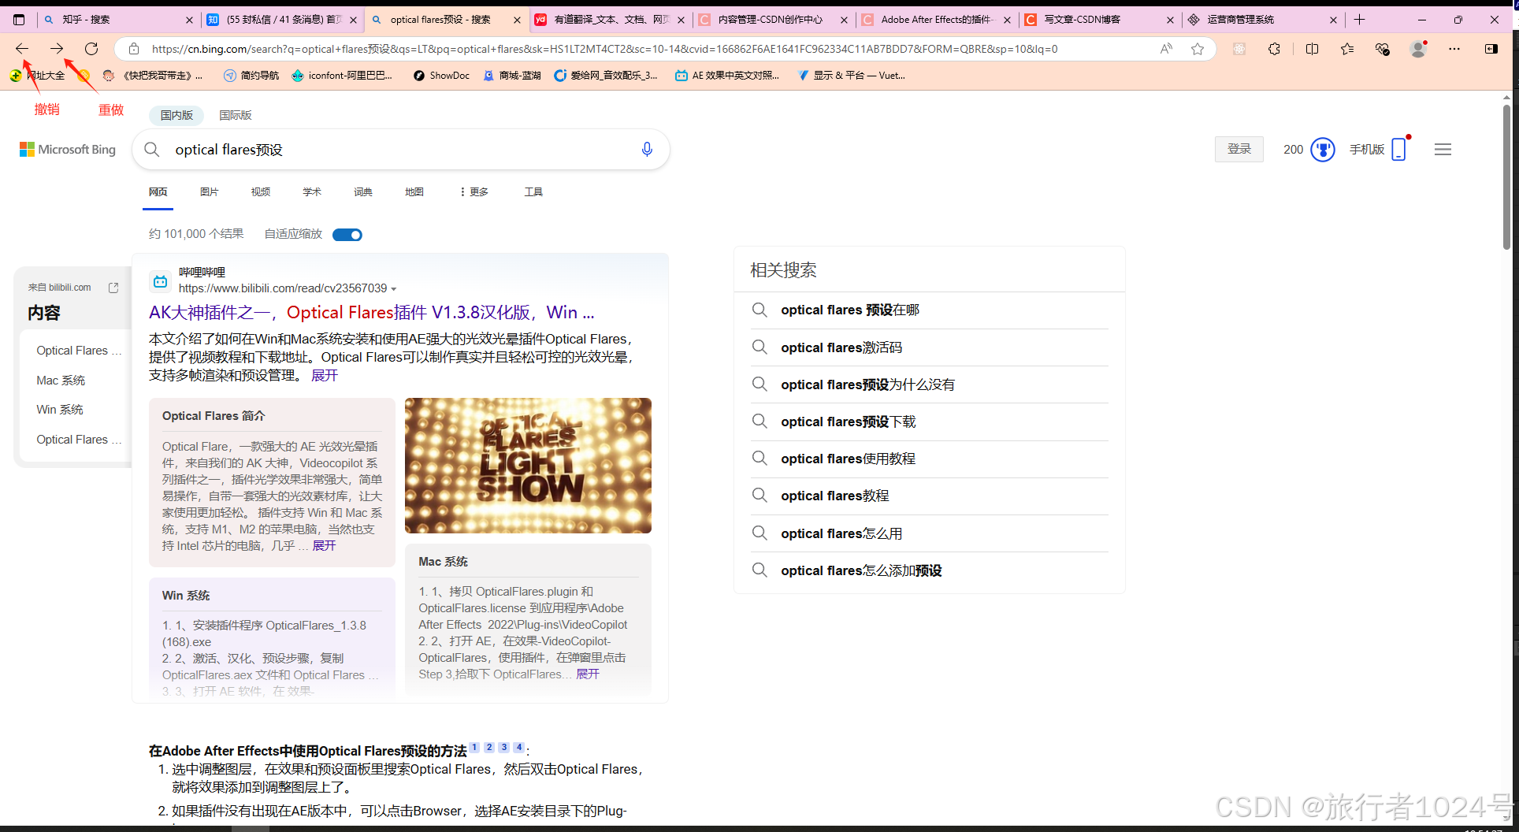Screen dimensions: 1519x832
Task: Click the 登录 button
Action: [1239, 149]
